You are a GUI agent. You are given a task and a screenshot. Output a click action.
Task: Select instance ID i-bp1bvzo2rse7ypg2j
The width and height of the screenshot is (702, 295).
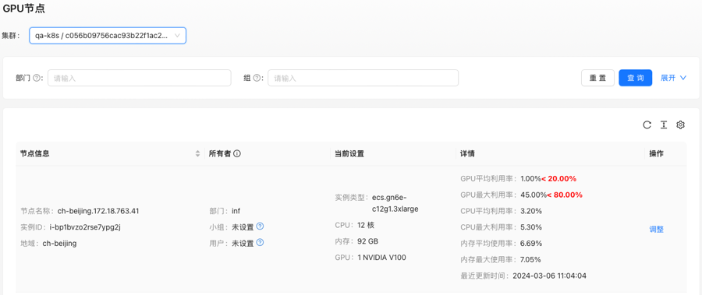(85, 227)
